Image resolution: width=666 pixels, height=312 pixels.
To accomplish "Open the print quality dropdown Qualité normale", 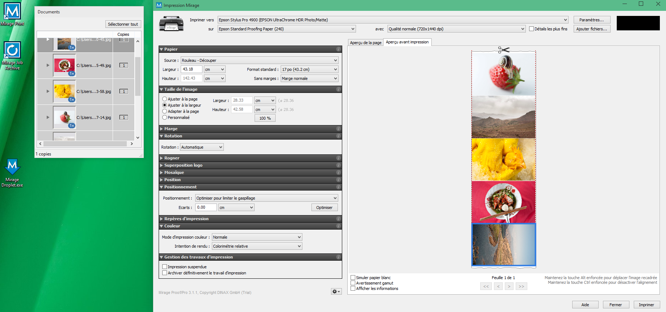I will pos(456,29).
